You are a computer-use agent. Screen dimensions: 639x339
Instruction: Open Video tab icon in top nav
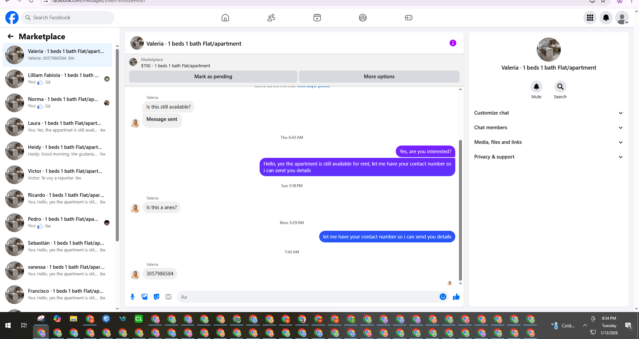click(317, 18)
